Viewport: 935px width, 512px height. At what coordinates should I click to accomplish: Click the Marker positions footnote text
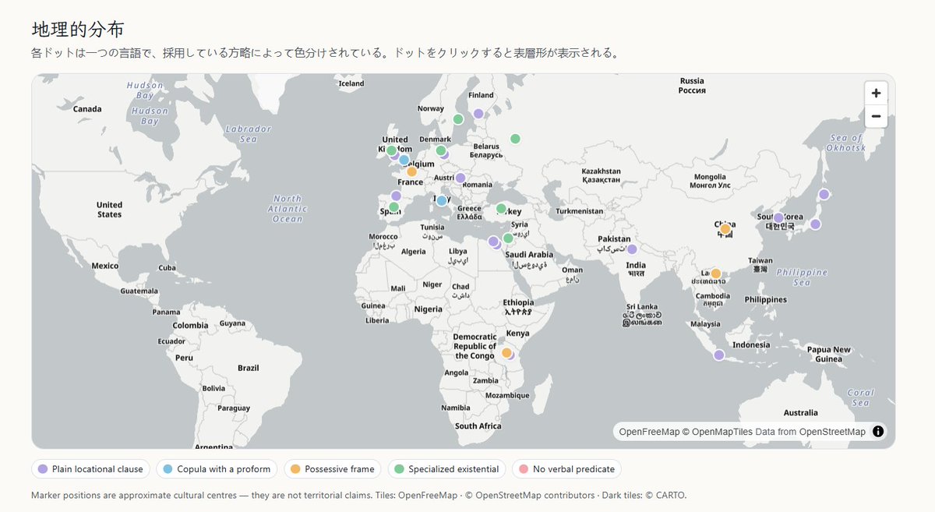tap(359, 495)
